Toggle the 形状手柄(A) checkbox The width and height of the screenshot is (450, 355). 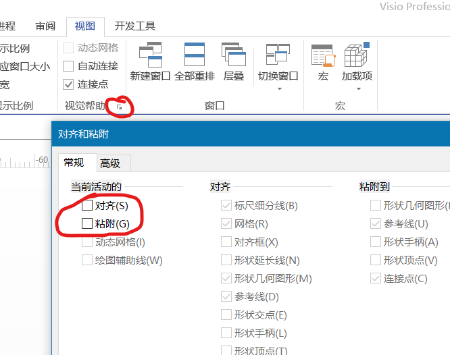tap(376, 242)
